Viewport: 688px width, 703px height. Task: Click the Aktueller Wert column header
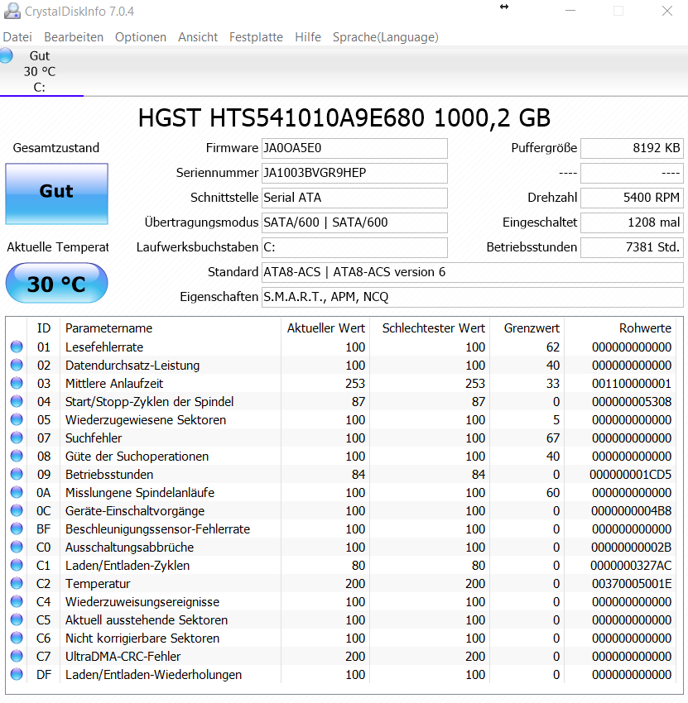coord(326,328)
